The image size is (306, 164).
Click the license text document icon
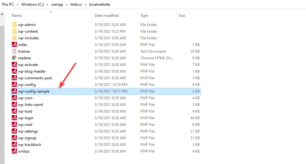[14, 51]
